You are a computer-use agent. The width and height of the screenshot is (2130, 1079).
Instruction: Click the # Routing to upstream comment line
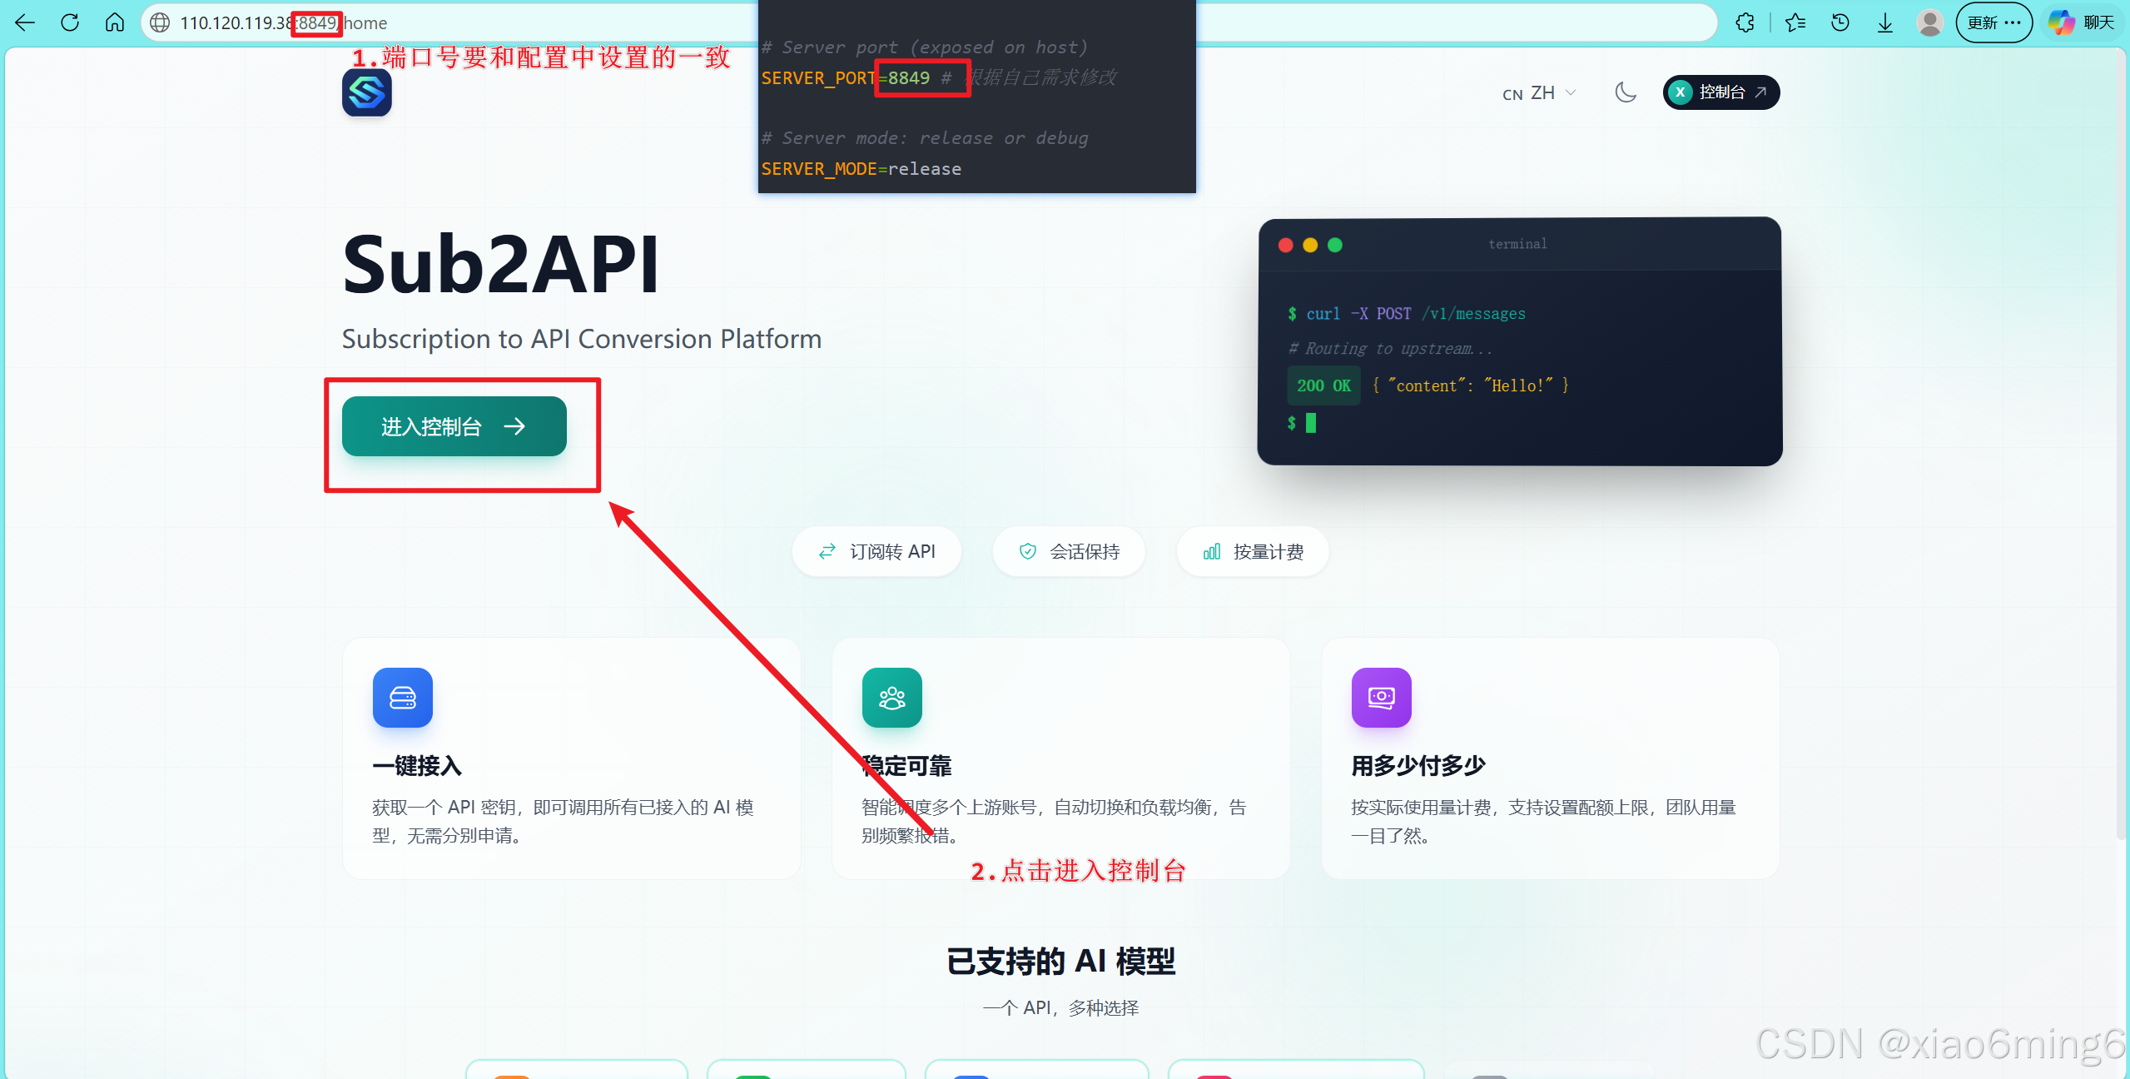(x=1390, y=349)
